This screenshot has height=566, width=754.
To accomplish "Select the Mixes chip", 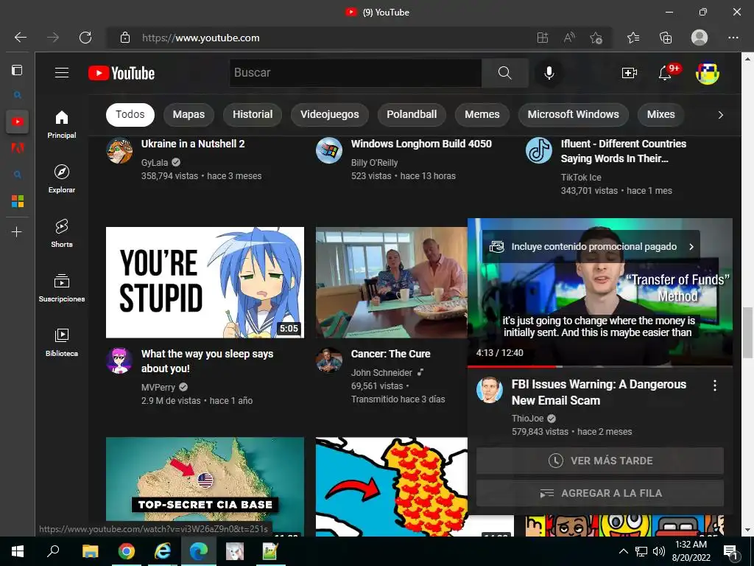I will pos(660,114).
